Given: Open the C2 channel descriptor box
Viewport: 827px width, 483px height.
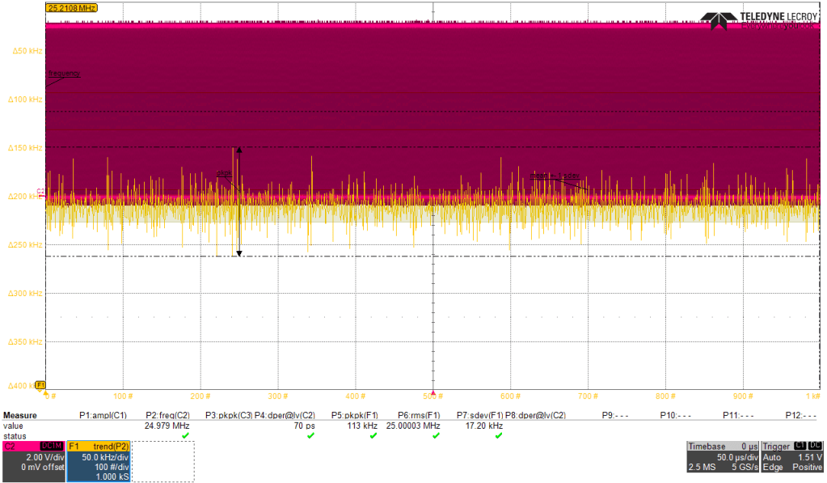Looking at the screenshot, I should click(x=33, y=461).
